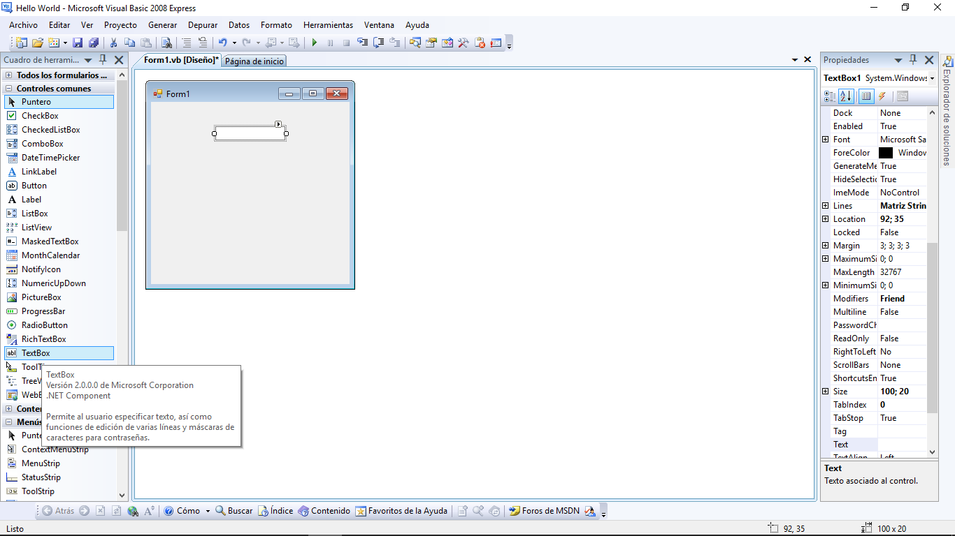Select the Button control in toolbox

point(59,186)
